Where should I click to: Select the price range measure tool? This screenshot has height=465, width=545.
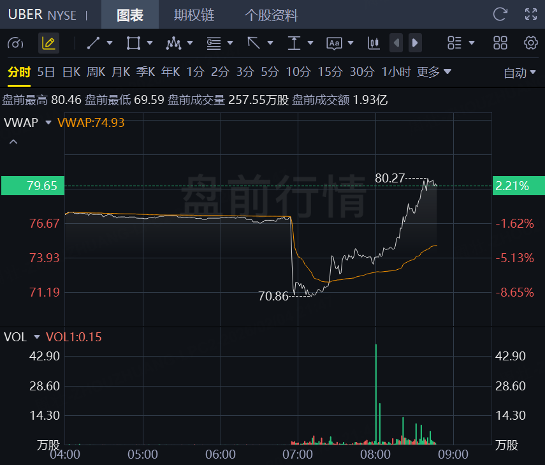[x=294, y=43]
